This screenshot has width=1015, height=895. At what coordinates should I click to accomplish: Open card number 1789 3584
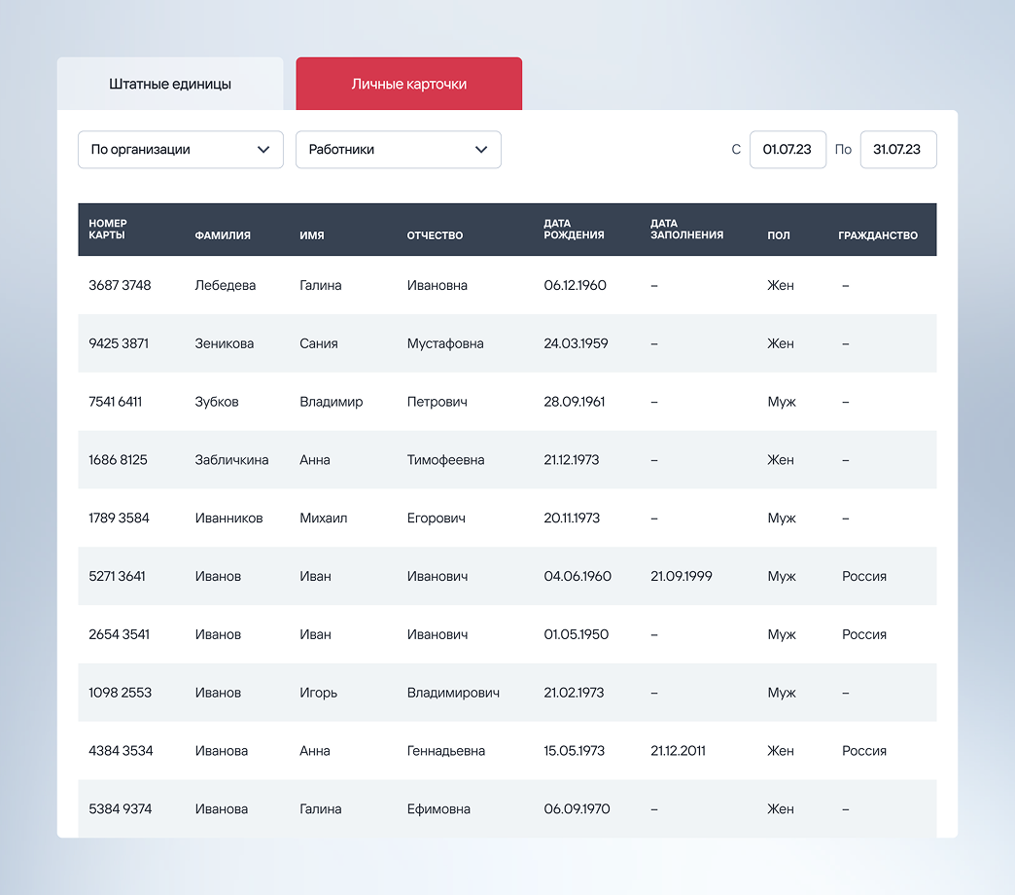tap(119, 519)
